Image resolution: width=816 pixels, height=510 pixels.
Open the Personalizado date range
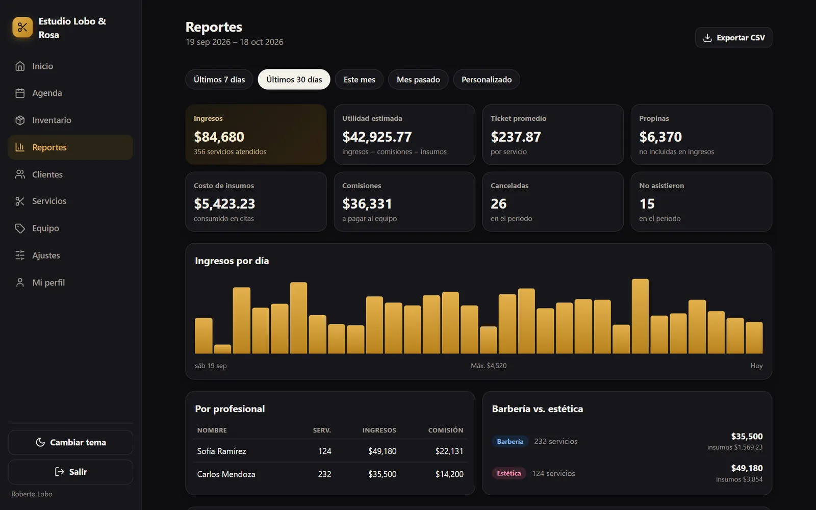[487, 80]
